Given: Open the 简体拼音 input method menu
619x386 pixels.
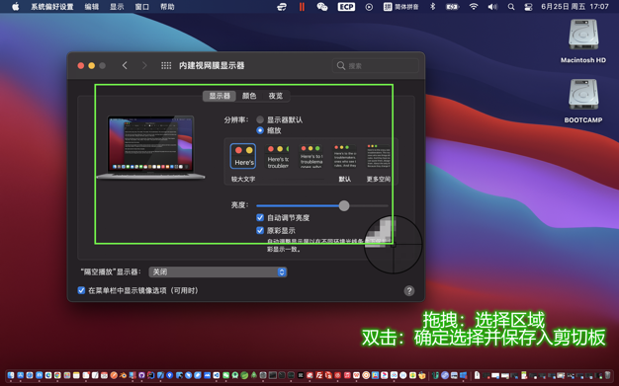Looking at the screenshot, I should [x=400, y=7].
